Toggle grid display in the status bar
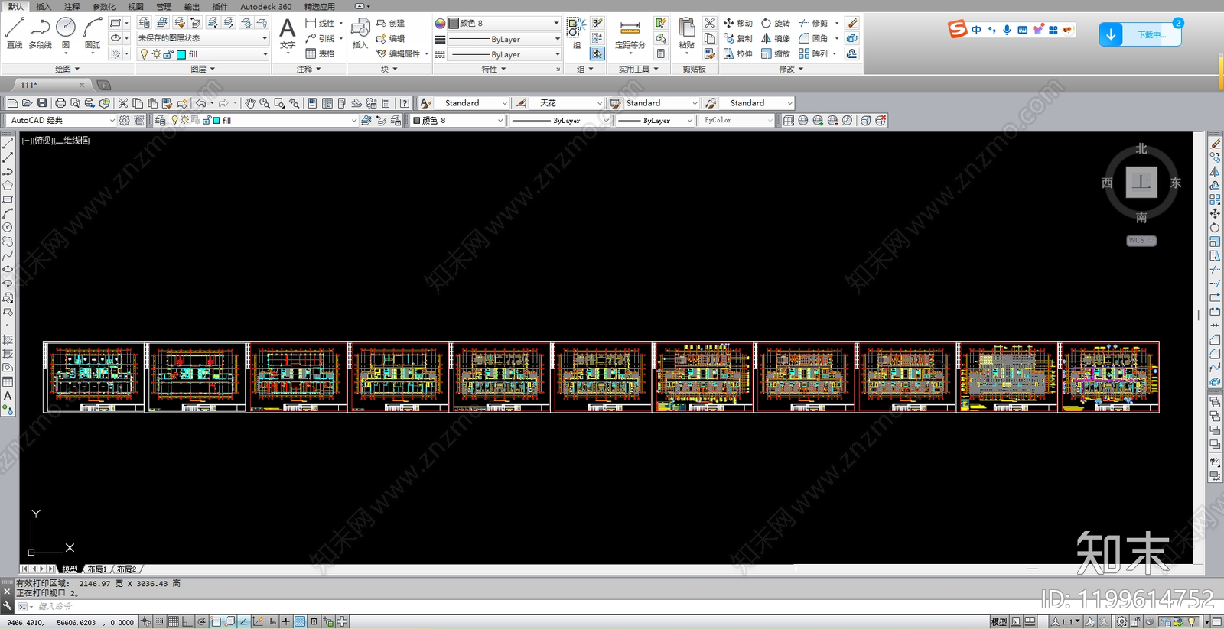The height and width of the screenshot is (629, 1224). (174, 621)
